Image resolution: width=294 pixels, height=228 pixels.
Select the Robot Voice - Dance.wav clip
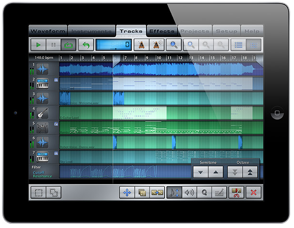tap(161, 142)
